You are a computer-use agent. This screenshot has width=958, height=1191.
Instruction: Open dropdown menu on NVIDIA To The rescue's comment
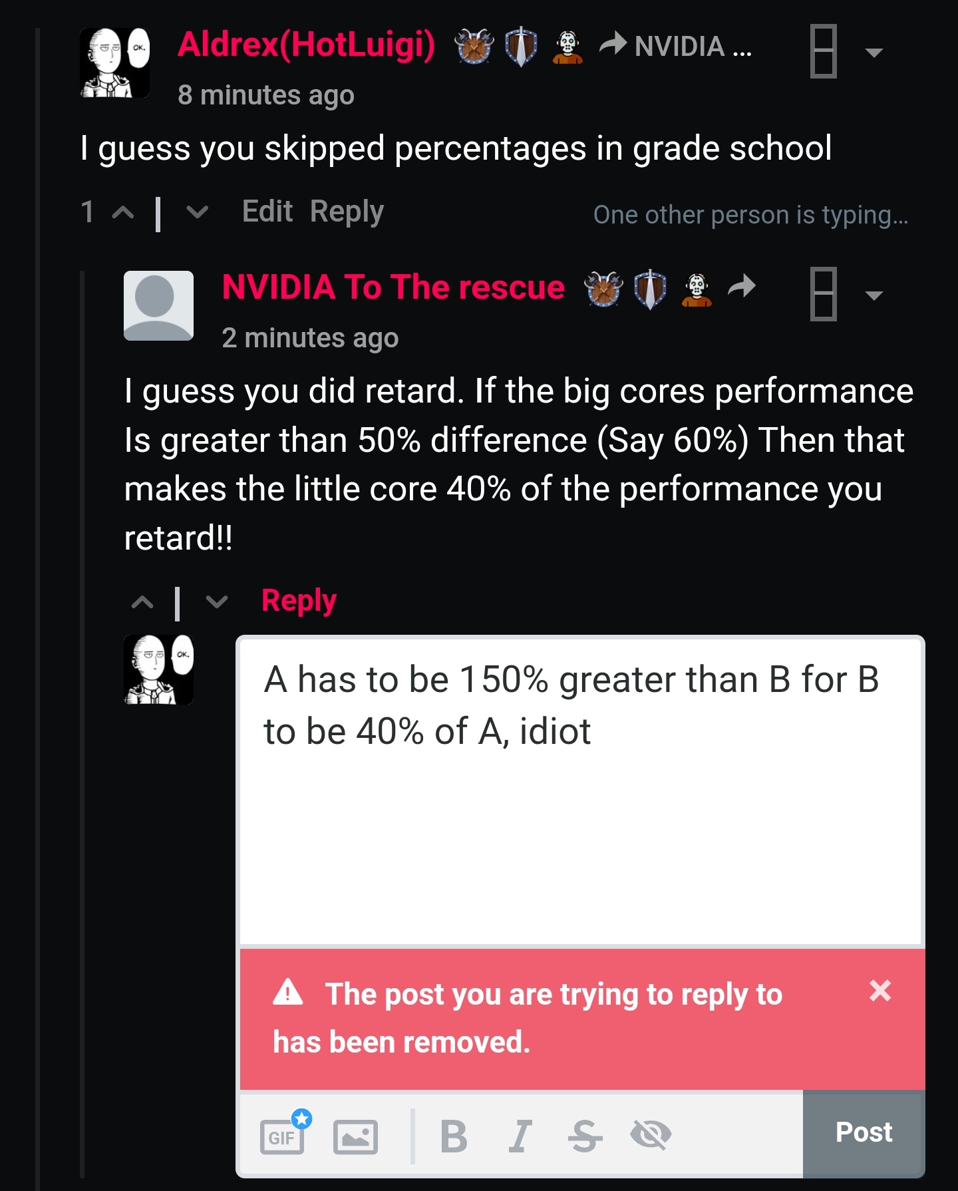(874, 295)
